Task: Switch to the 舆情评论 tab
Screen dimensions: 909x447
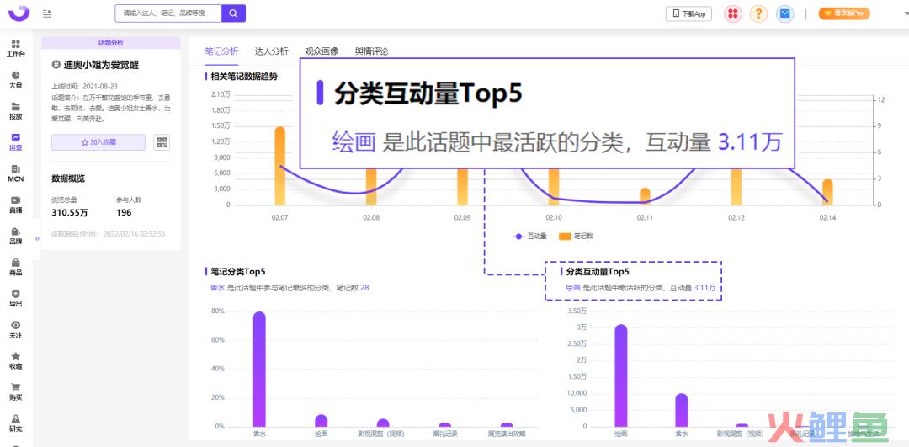Action: pyautogui.click(x=372, y=51)
